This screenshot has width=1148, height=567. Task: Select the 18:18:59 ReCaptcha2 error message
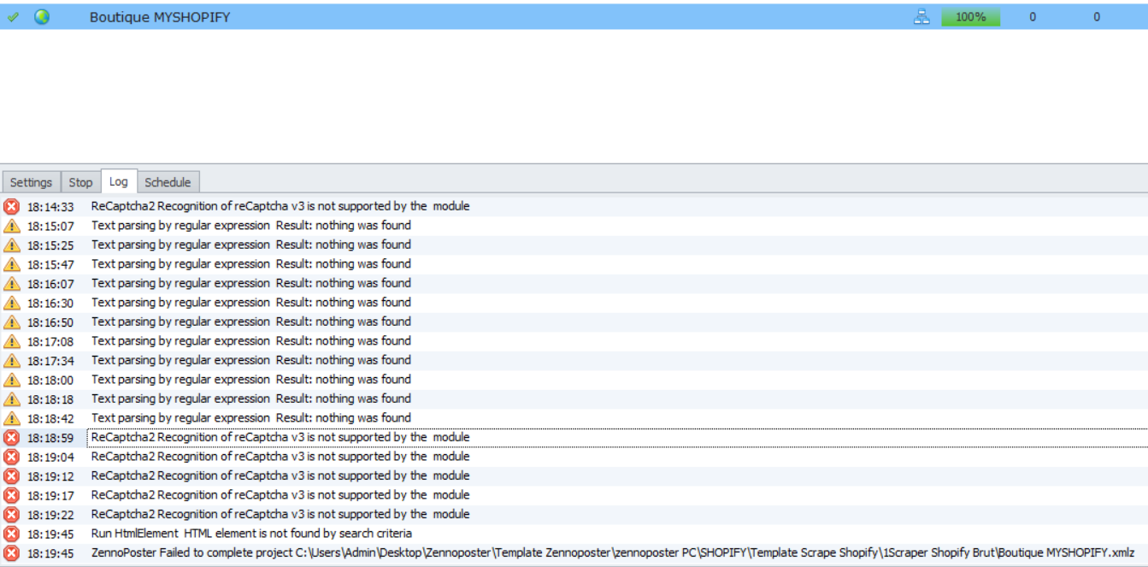tap(280, 437)
